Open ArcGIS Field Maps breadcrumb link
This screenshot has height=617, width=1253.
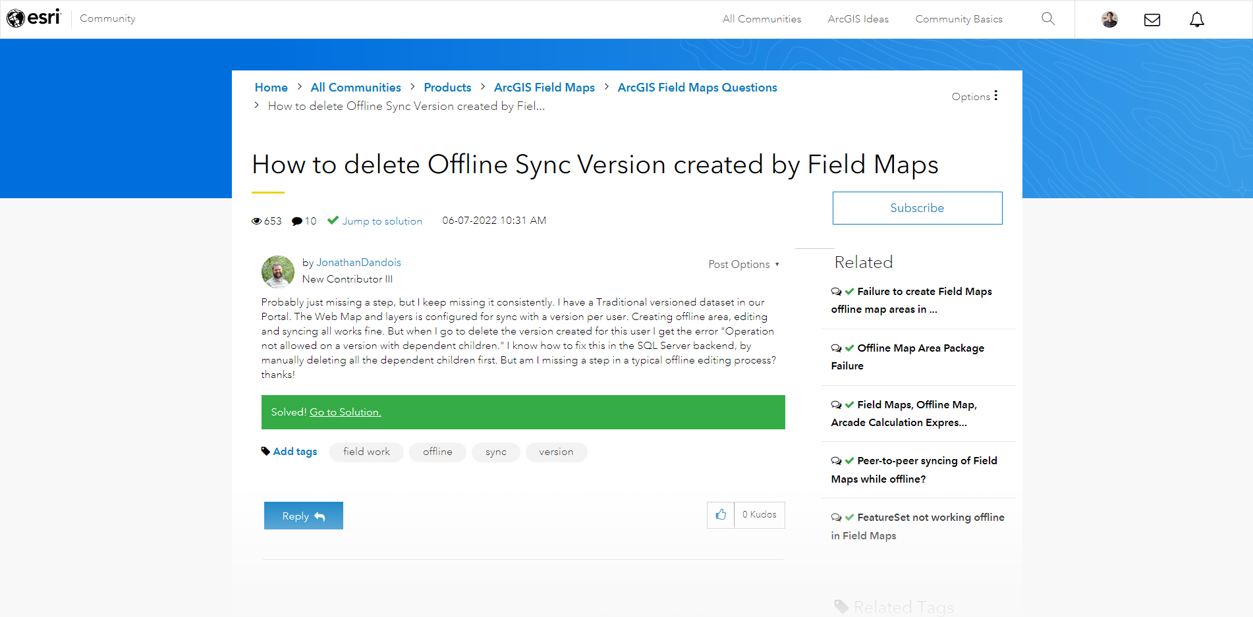pyautogui.click(x=544, y=88)
